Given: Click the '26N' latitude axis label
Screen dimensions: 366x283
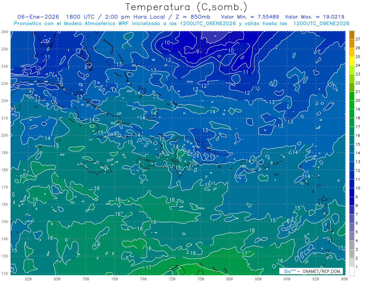Looking at the screenshot, I should [4, 32].
